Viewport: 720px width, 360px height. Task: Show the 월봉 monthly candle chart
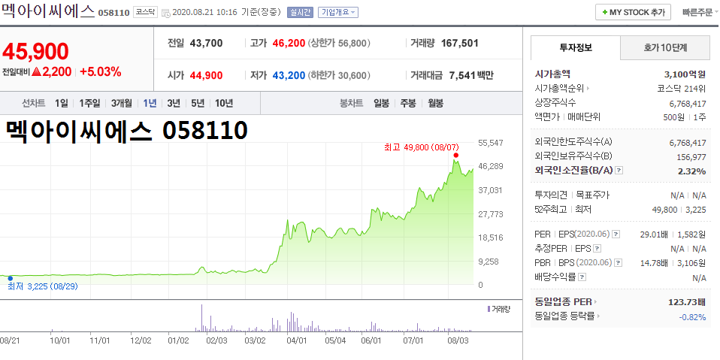(x=435, y=103)
